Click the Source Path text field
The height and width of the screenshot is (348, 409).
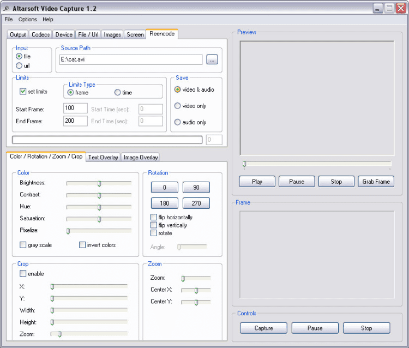pos(130,60)
